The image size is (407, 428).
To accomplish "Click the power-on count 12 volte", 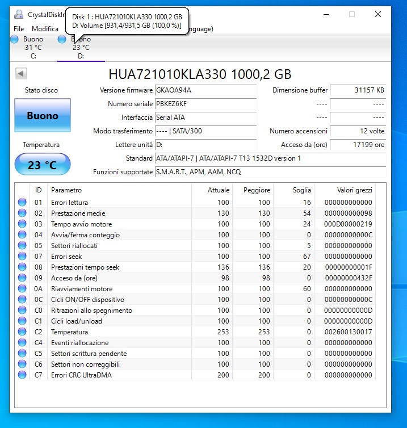I will [x=358, y=131].
